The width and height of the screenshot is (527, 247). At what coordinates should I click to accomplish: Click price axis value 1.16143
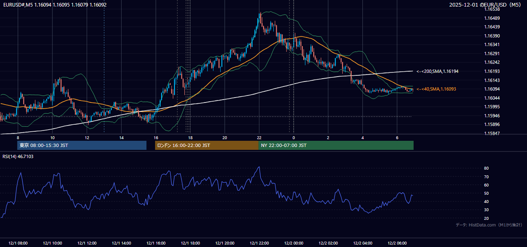coord(492,80)
